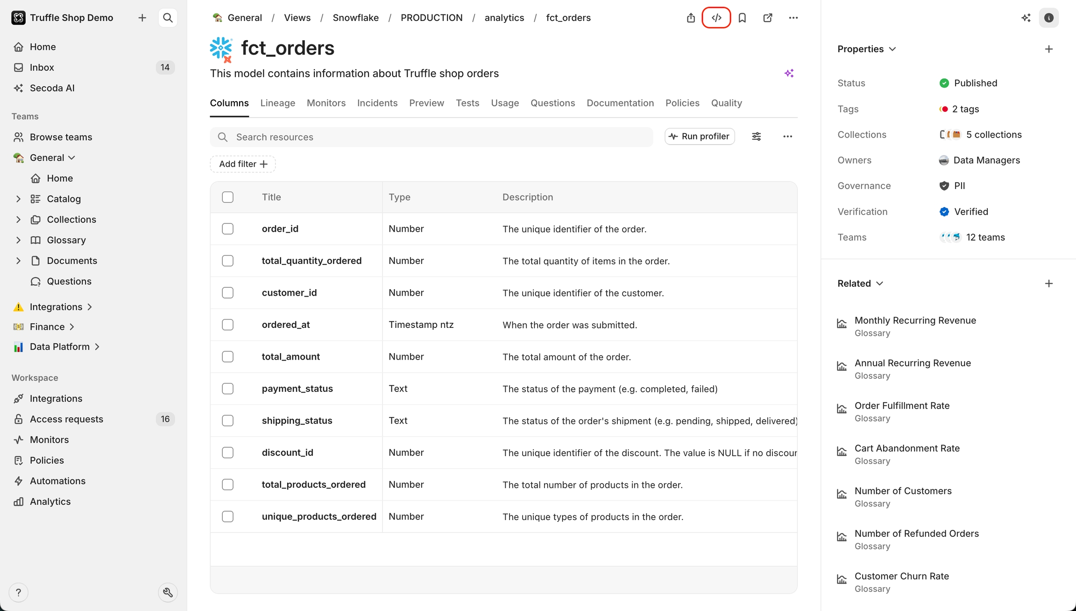Switch to the Lineage tab

(x=277, y=103)
